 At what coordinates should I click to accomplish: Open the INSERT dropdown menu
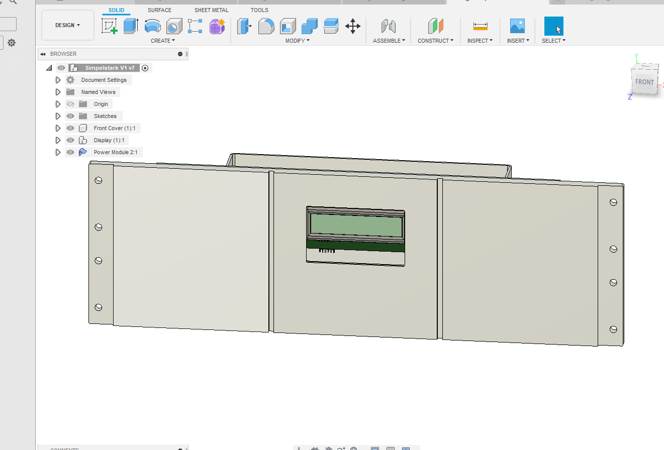[518, 41]
